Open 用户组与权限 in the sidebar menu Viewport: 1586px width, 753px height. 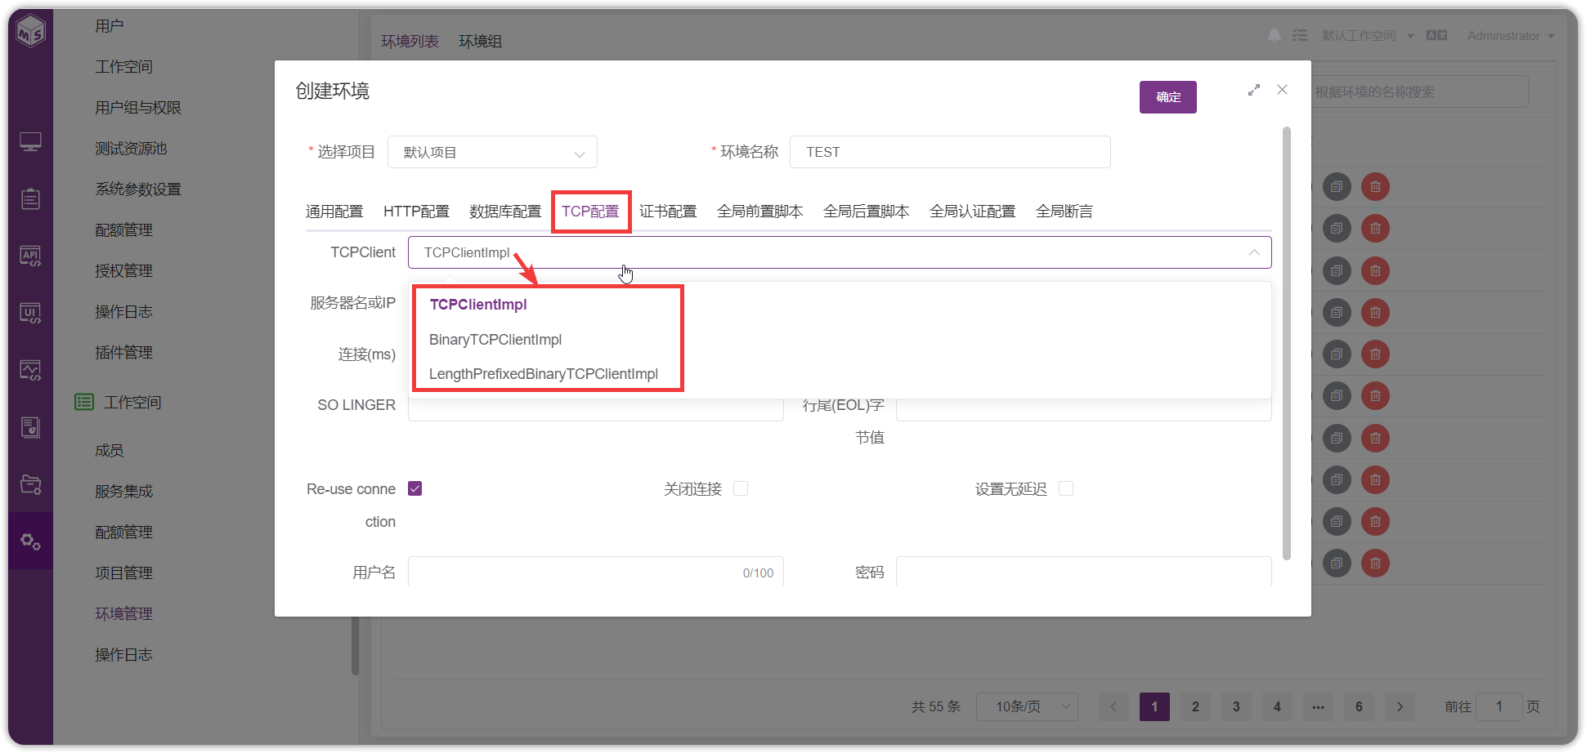point(138,108)
